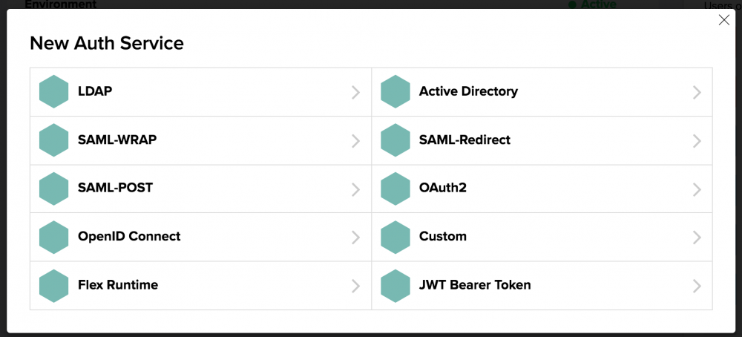This screenshot has height=337, width=742.
Task: Expand the Active Directory chevron arrow
Action: coord(697,92)
